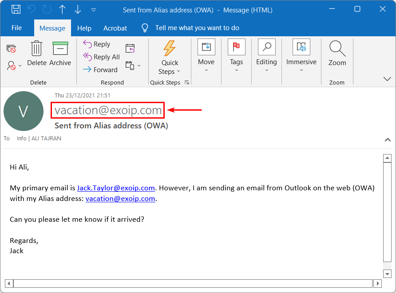Click the Redo arrow icon
The width and height of the screenshot is (396, 293).
coord(47,10)
